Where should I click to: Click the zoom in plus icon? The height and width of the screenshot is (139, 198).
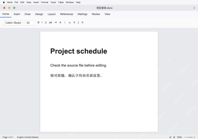coord(194,137)
